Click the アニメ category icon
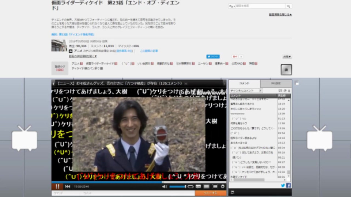 71,51
